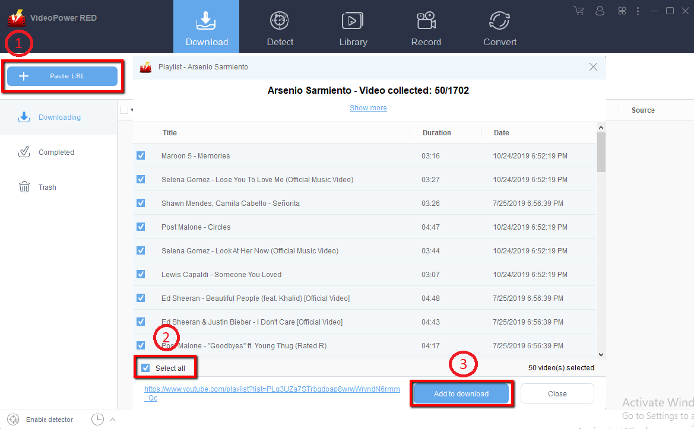
Task: Click the four-petal apps icon in title bar
Action: (x=622, y=11)
